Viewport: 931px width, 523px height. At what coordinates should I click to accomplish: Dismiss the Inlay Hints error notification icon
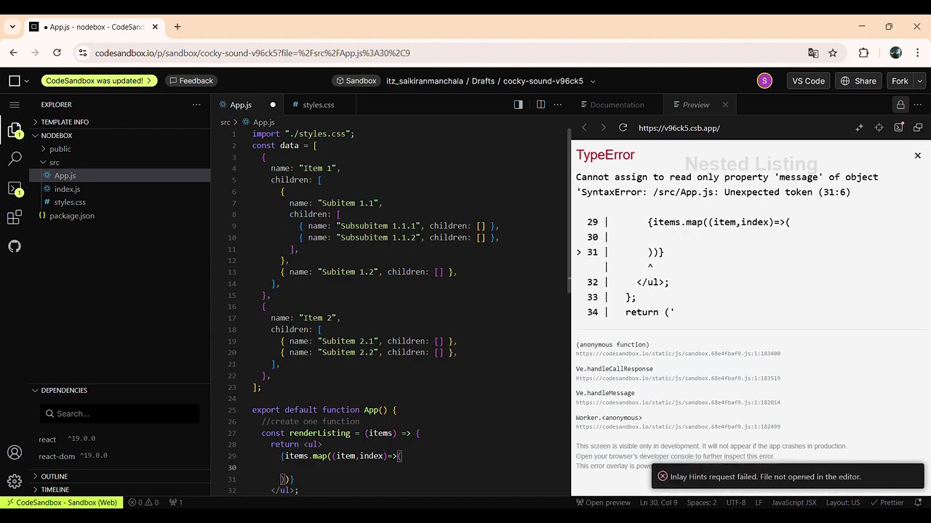(x=663, y=477)
